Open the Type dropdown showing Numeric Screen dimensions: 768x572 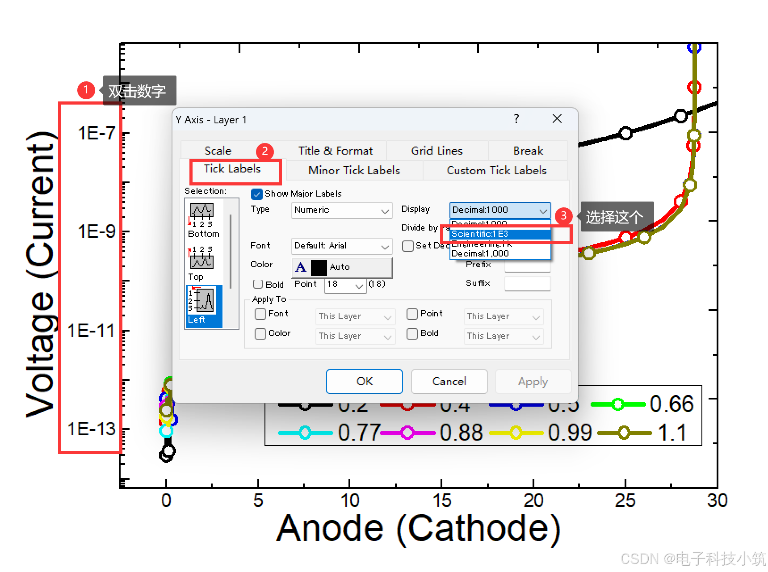point(342,210)
